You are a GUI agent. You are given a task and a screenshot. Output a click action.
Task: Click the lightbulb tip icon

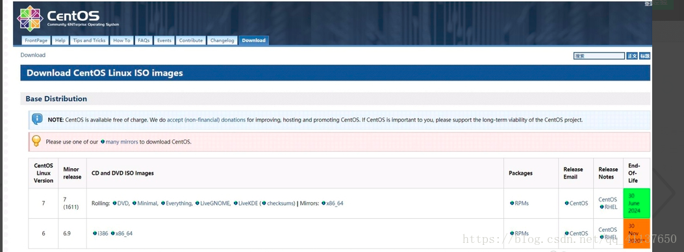[36, 141]
